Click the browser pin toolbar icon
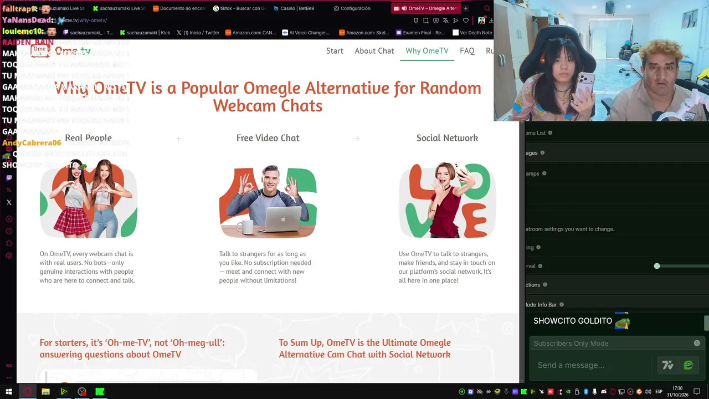This screenshot has width=709, height=399. (416, 21)
